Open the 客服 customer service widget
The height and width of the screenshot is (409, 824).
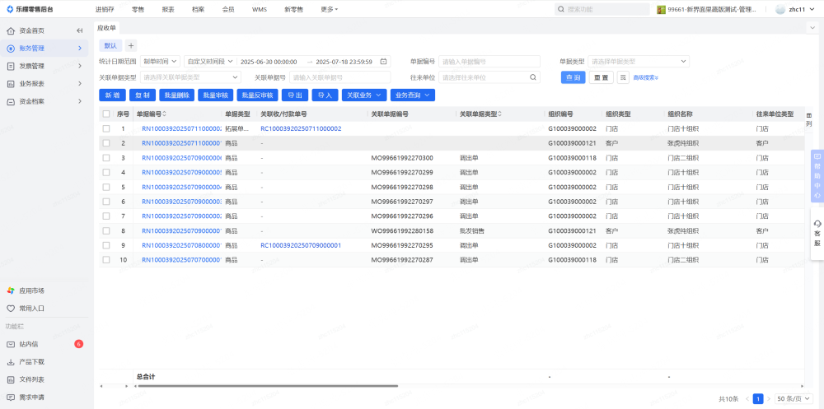(817, 233)
